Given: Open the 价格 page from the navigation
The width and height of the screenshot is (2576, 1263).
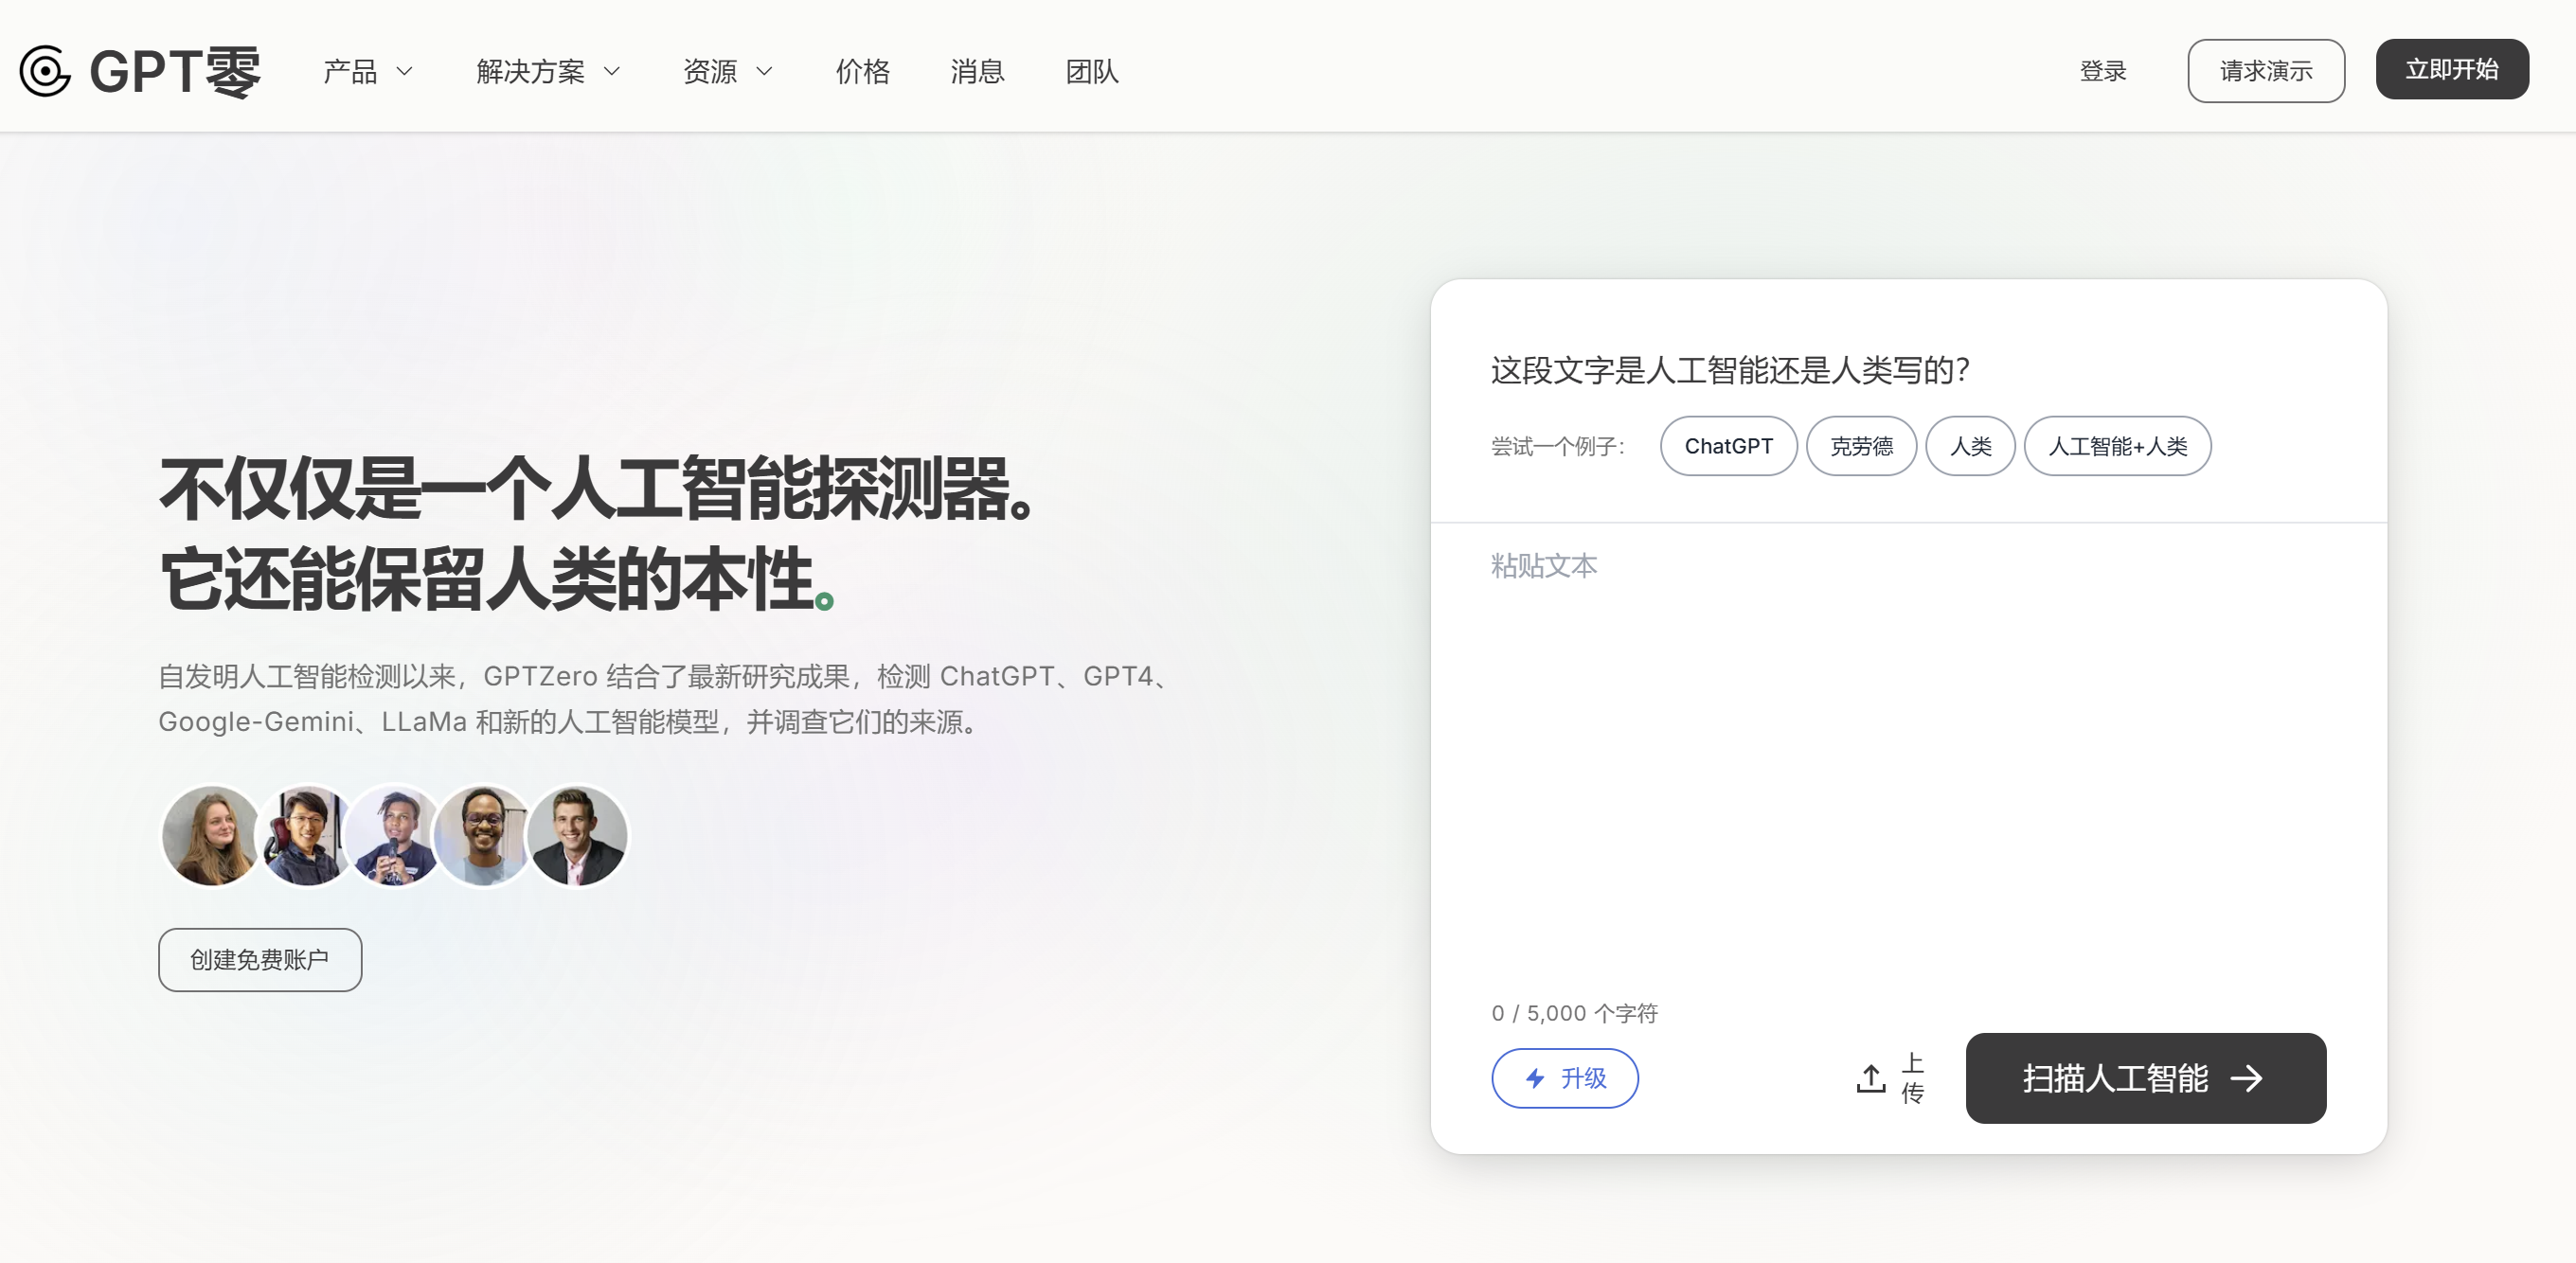Looking at the screenshot, I should (862, 71).
